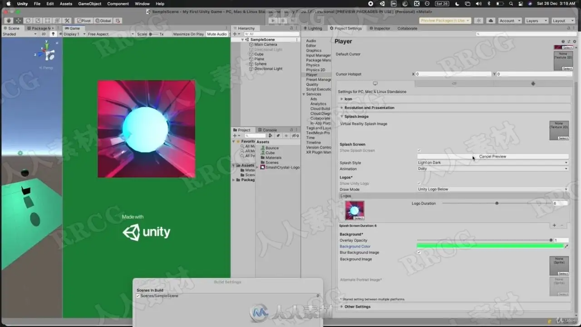Select the Android platform tab icon

[x=533, y=84]
